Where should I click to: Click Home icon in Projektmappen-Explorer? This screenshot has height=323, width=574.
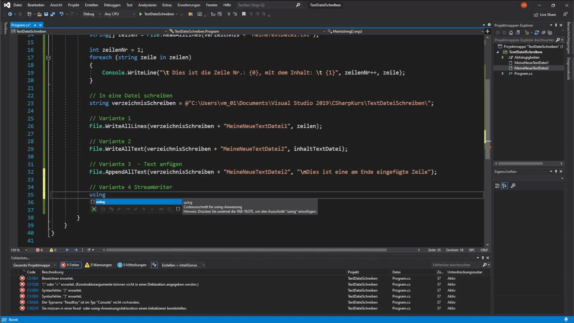pyautogui.click(x=511, y=33)
